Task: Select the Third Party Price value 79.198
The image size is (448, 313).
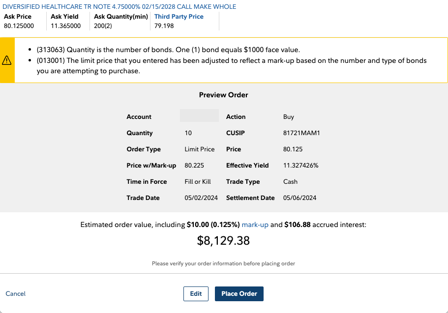Action: coord(164,26)
